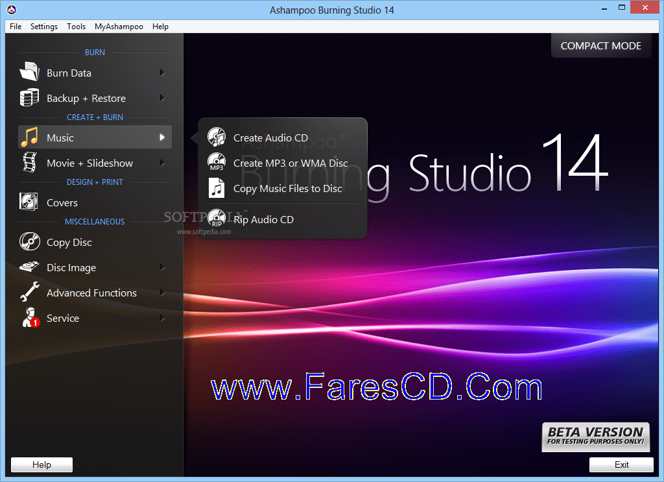Open the Copy Disc label
This screenshot has height=482, width=664.
pyautogui.click(x=69, y=242)
